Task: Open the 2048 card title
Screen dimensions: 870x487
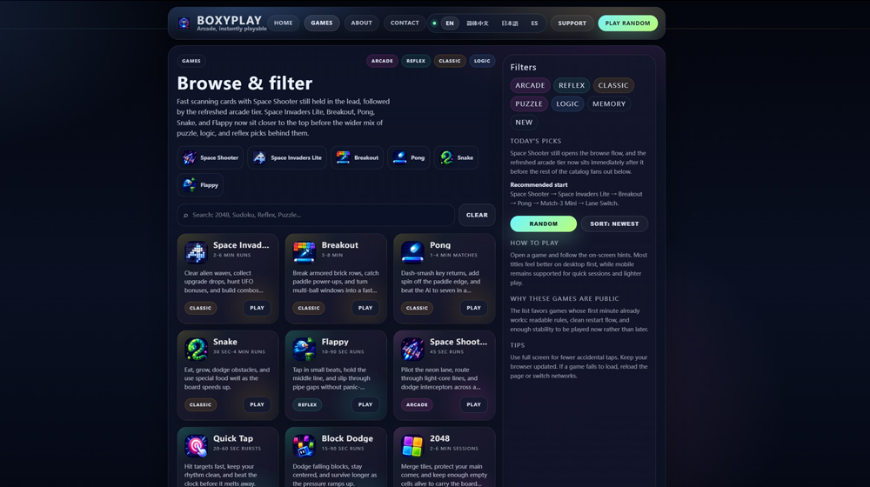Action: click(439, 439)
